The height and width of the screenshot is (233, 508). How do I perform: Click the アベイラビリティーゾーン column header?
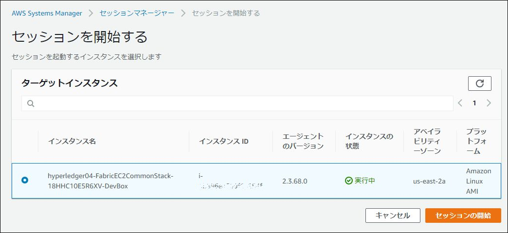pyautogui.click(x=427, y=141)
